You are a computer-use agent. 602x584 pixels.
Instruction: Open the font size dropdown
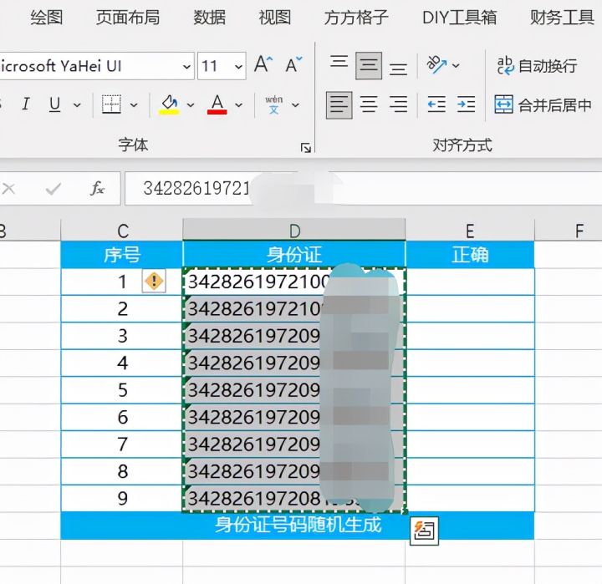238,67
